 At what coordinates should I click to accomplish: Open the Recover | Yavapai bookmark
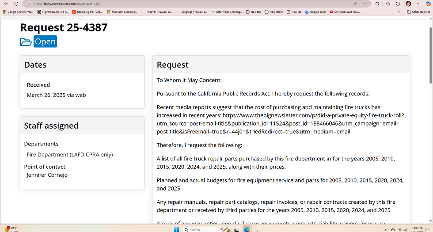coord(157,12)
